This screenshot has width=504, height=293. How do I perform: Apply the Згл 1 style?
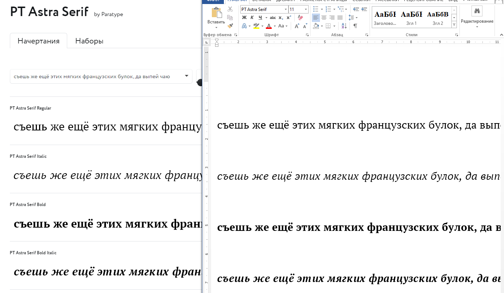(x=411, y=18)
